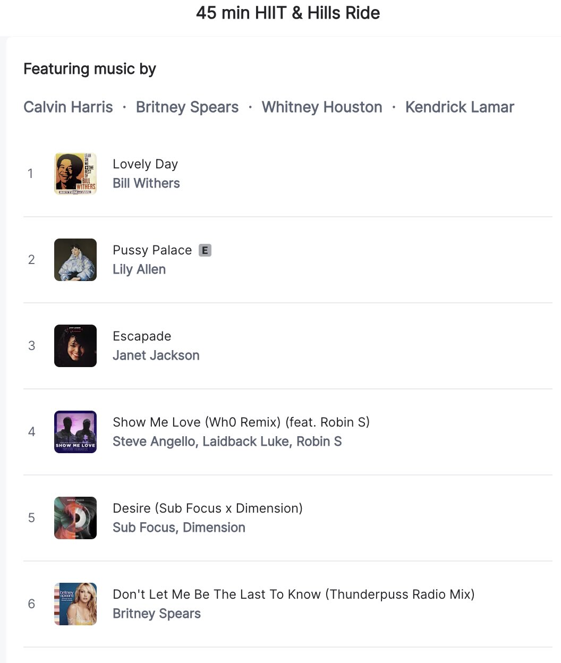The width and height of the screenshot is (561, 663).
Task: Select the Janet Jackson album artwork
Action: coord(75,345)
